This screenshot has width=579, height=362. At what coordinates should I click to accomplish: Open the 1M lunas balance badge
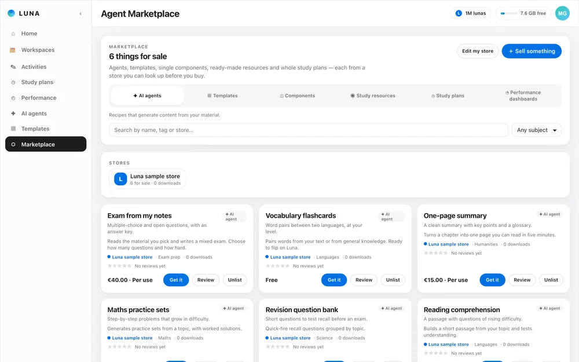coord(470,13)
